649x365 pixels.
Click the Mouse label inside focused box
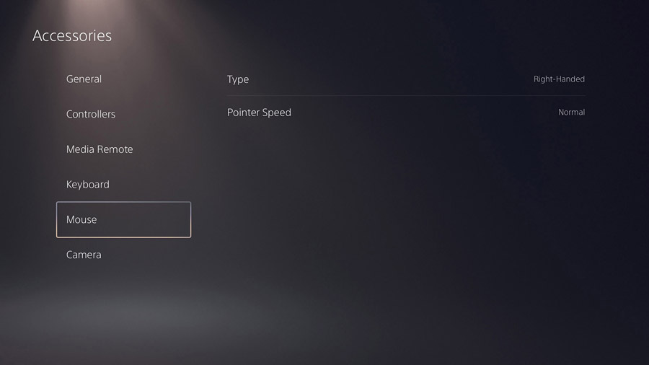pyautogui.click(x=81, y=220)
